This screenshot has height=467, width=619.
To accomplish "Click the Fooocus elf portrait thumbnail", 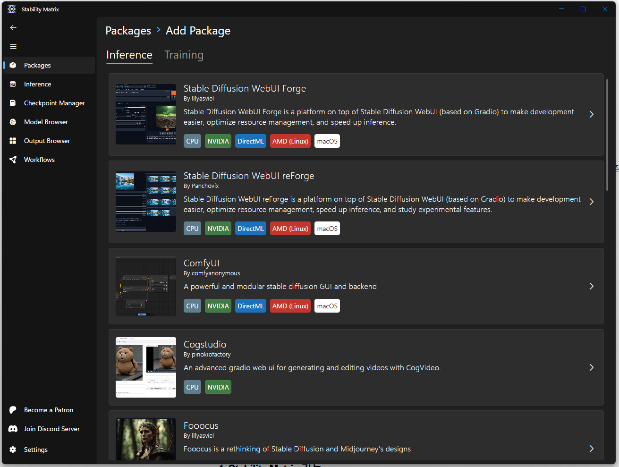I will click(146, 440).
